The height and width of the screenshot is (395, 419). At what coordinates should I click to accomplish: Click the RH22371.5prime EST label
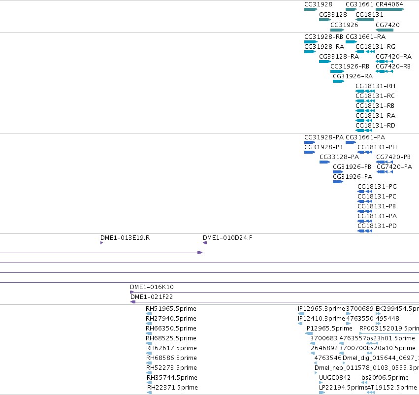coord(173,388)
